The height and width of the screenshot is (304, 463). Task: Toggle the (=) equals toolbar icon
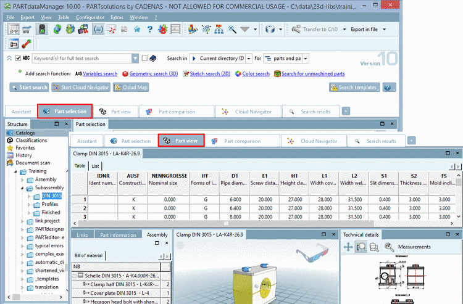click(98, 29)
